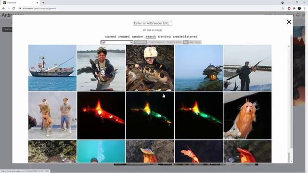The width and height of the screenshot is (308, 173).
Task: Click the Artbreeder URL input field
Action: (x=153, y=23)
